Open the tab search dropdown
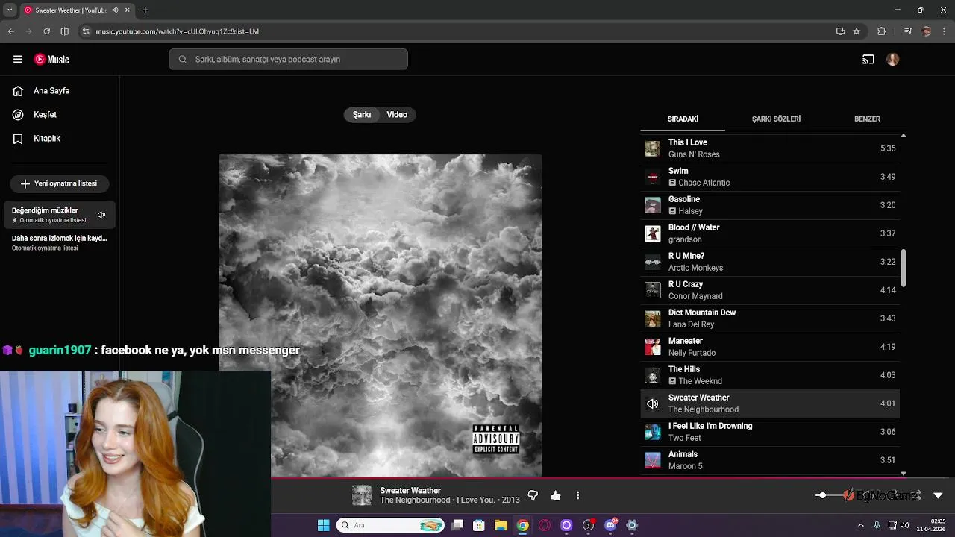 click(x=9, y=10)
